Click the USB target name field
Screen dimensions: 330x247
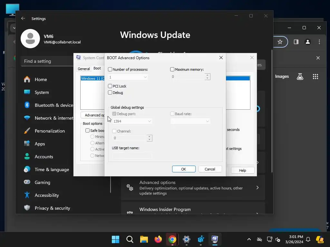132,155
